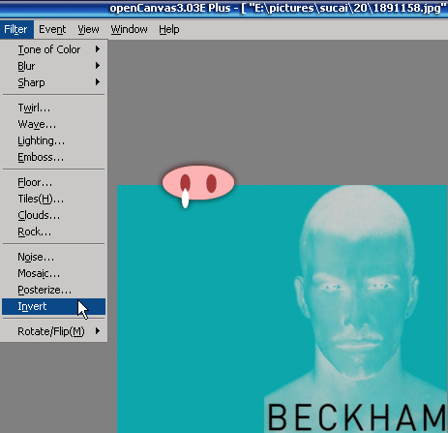Open the Help menu
The width and height of the screenshot is (448, 433).
tap(169, 29)
